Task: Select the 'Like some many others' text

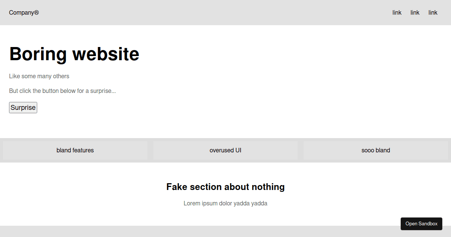Action: (39, 76)
